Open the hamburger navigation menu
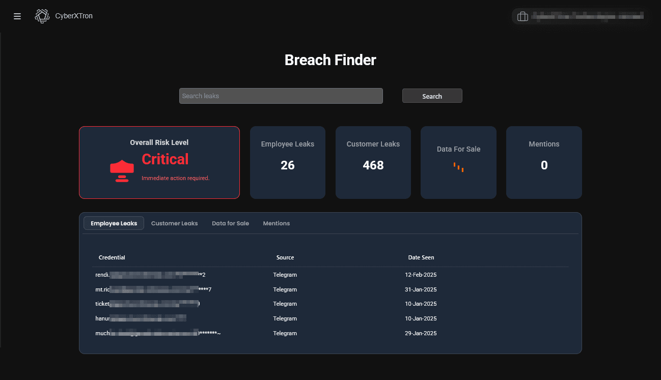This screenshot has height=380, width=661. click(x=17, y=16)
